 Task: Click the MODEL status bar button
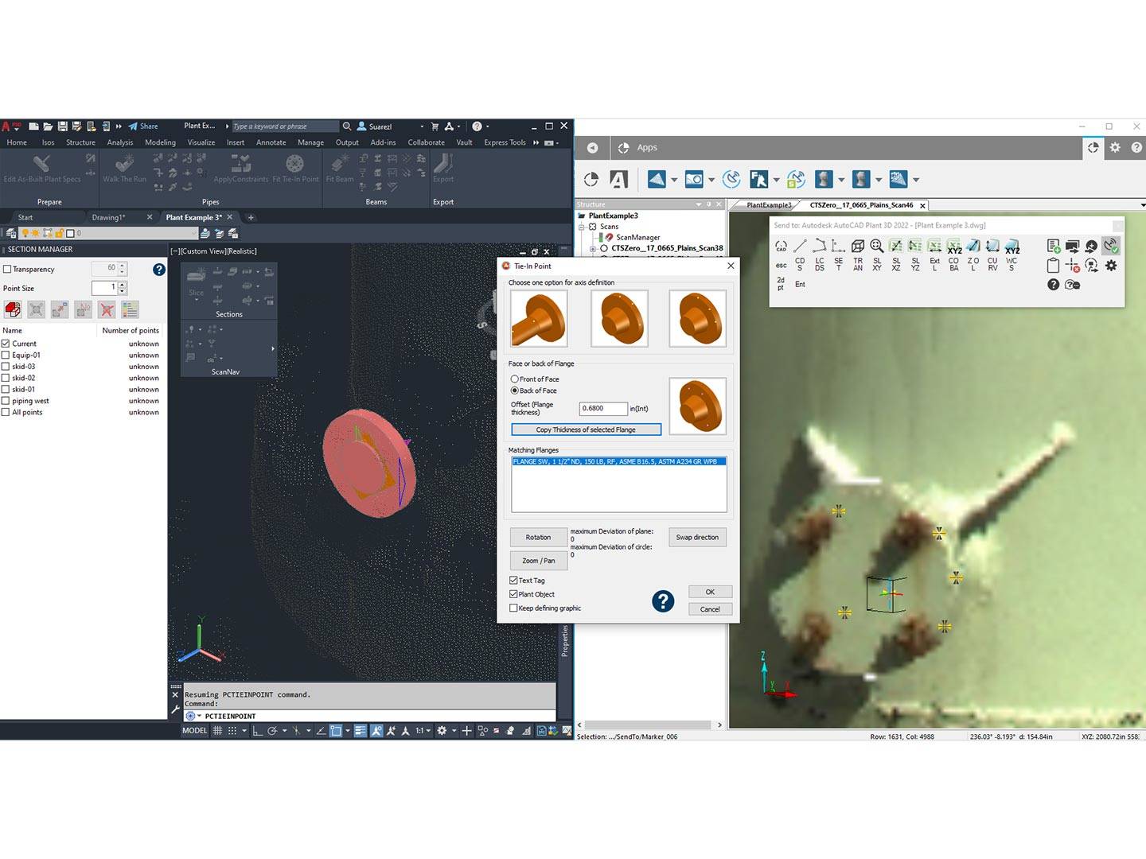[x=195, y=730]
